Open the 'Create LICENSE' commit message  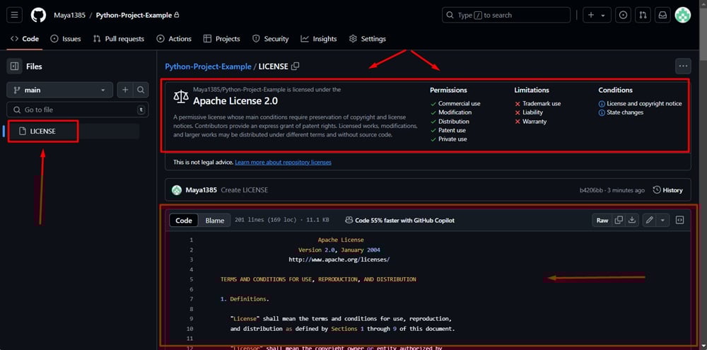point(245,190)
